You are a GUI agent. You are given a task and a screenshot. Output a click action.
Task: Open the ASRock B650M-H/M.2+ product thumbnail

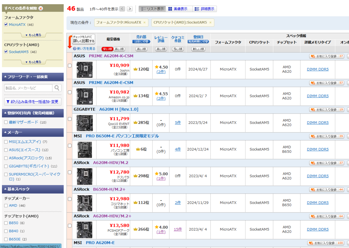click(84, 203)
